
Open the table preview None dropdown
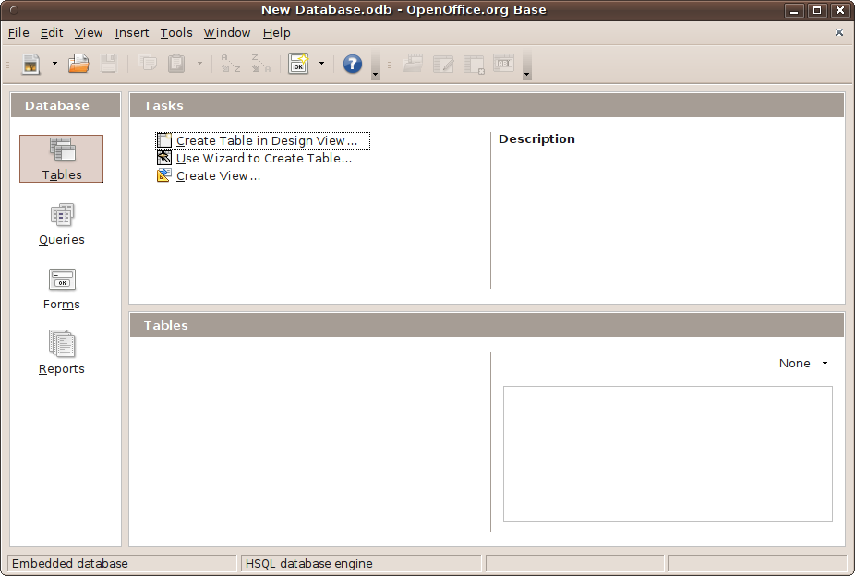[x=801, y=363]
